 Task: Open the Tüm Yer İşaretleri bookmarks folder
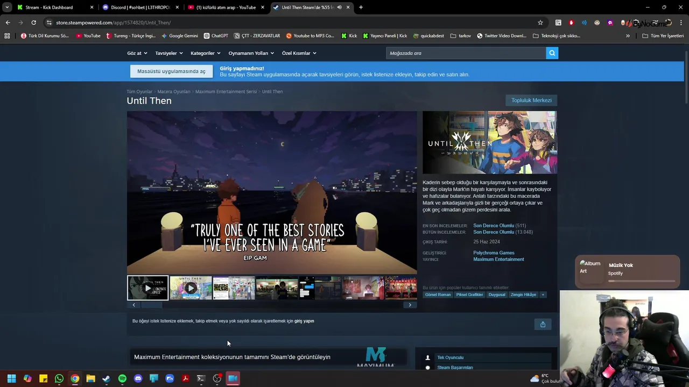663,35
